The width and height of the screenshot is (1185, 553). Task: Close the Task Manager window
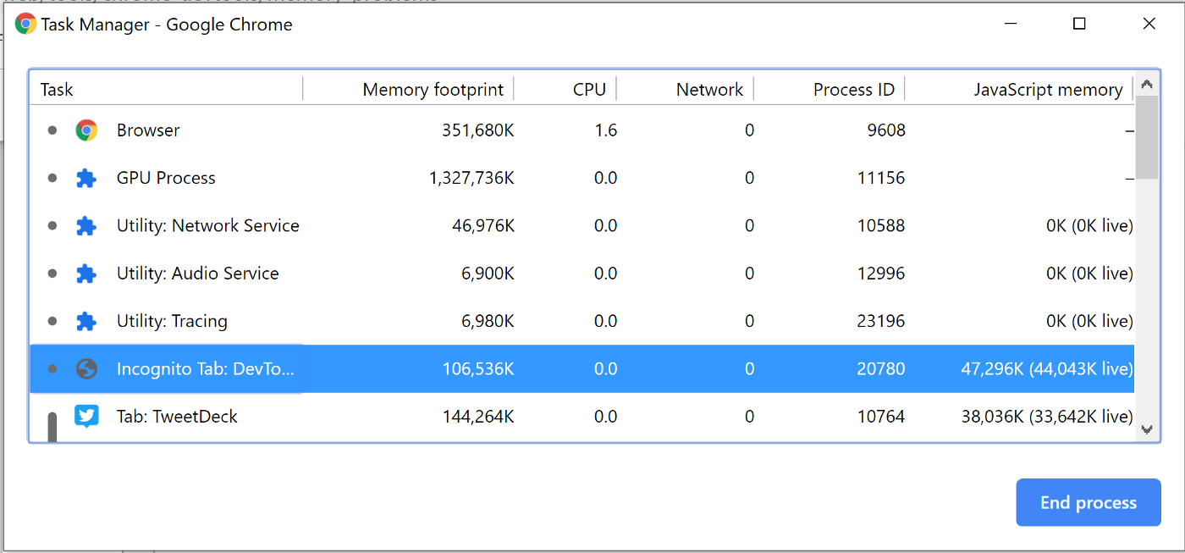[1149, 24]
